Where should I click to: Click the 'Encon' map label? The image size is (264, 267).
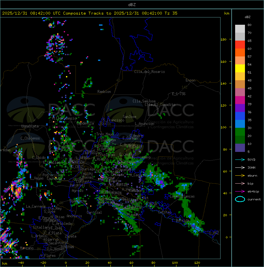190,80
